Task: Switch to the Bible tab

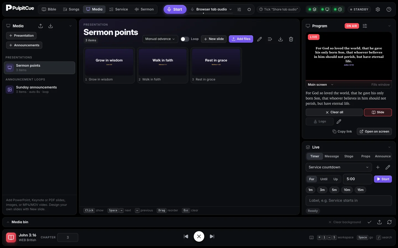Action: point(49,9)
